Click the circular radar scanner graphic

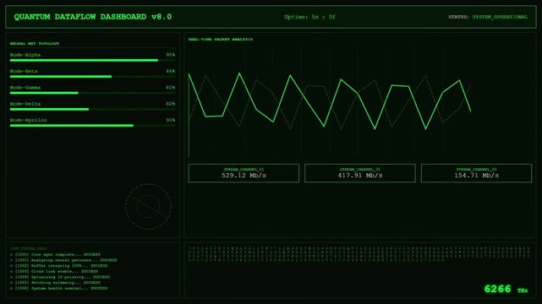point(148,207)
